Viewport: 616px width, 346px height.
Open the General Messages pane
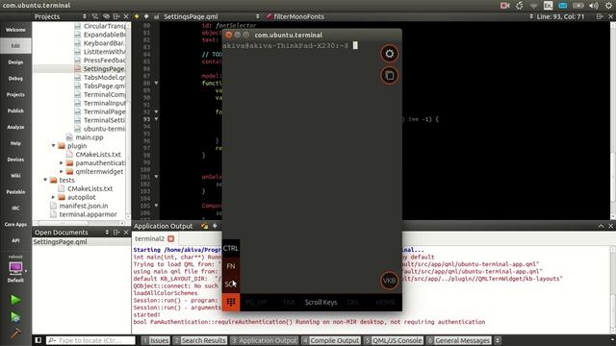pyautogui.click(x=459, y=340)
